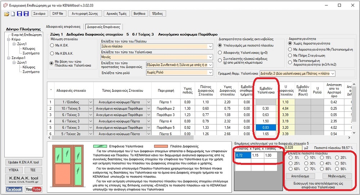Screen dimensions: 360x195
Task: Click the DXF file toolbar button
Action: click(x=58, y=14)
